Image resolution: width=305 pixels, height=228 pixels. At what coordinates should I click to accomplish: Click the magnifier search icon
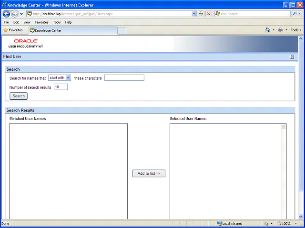(x=295, y=14)
